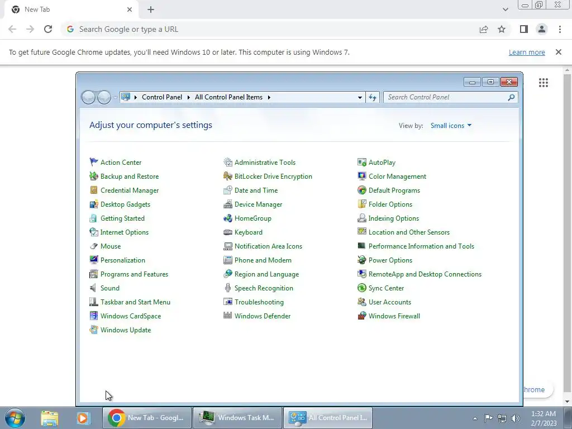Open Chrome three-dot menu
572x429 pixels.
click(x=560, y=29)
